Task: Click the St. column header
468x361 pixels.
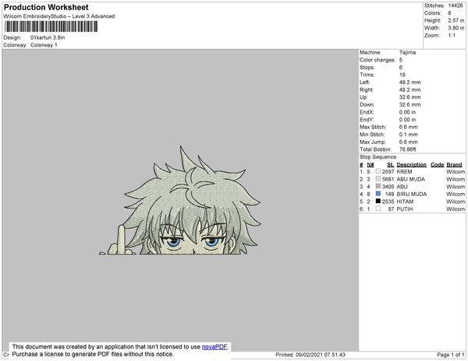Action: tap(391, 165)
